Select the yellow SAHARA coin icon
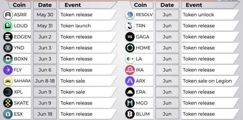This screenshot has width=243, height=120. click(x=8, y=81)
